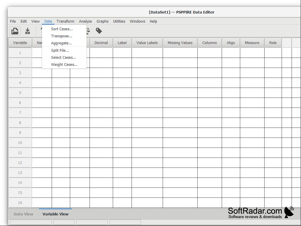Open the Help menu
Image resolution: width=301 pixels, height=226 pixels.
pyautogui.click(x=153, y=21)
